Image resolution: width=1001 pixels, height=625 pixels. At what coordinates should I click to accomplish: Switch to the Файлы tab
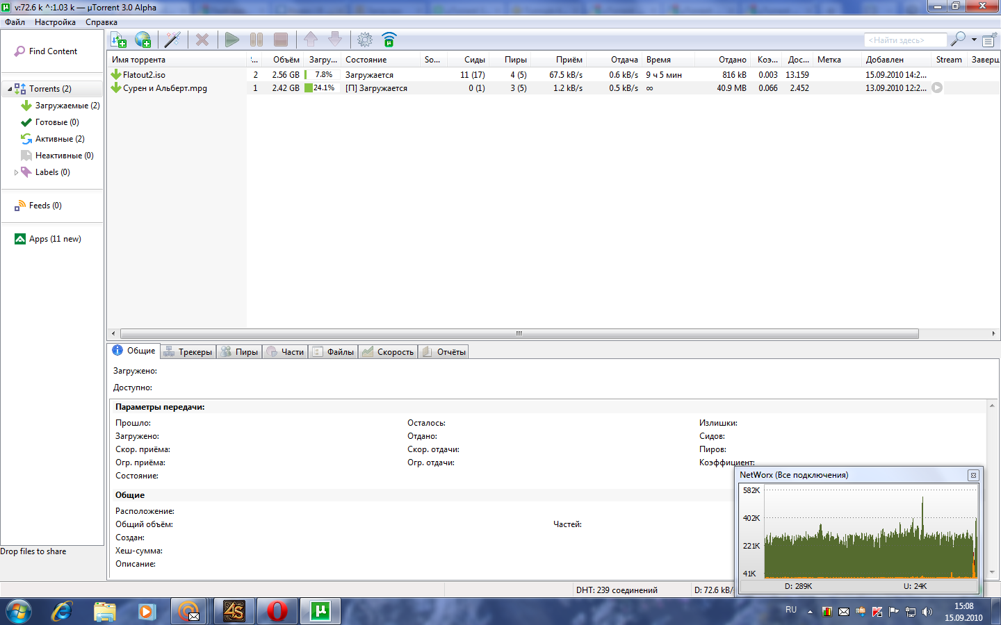(x=333, y=352)
